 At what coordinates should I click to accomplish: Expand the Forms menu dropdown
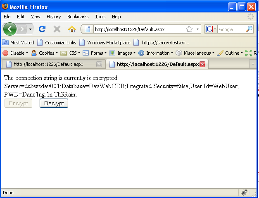106,53
